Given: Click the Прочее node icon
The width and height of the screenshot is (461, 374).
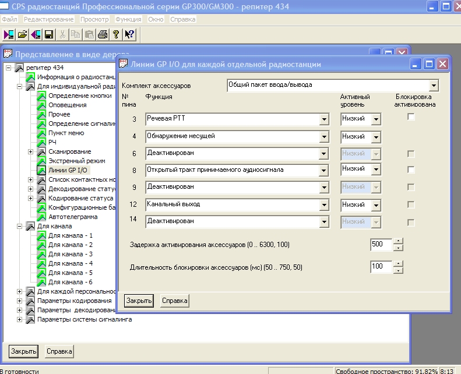Looking at the screenshot, I should pos(41,114).
